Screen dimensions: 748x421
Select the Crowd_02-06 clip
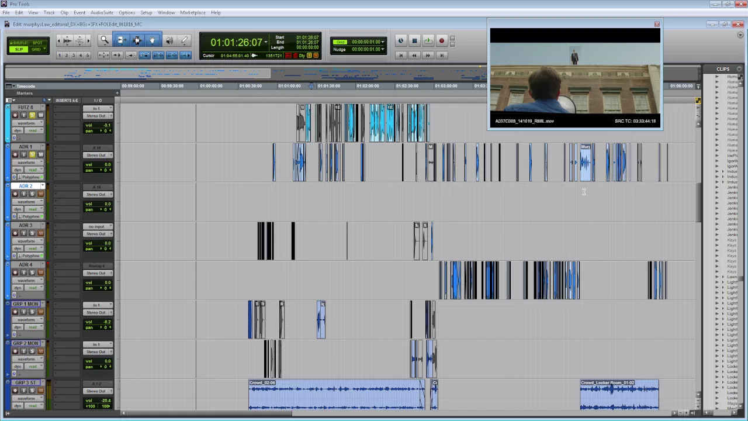tap(337, 395)
